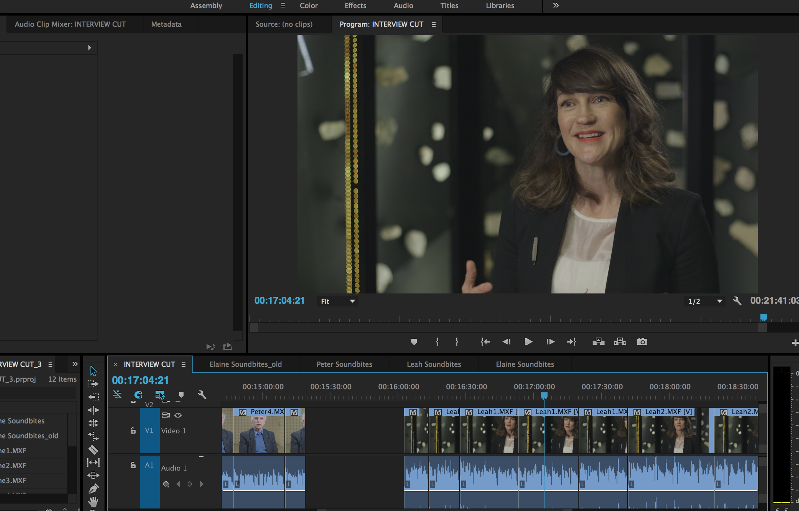The image size is (799, 511).
Task: Open timeline display settings wrench
Action: [202, 394]
